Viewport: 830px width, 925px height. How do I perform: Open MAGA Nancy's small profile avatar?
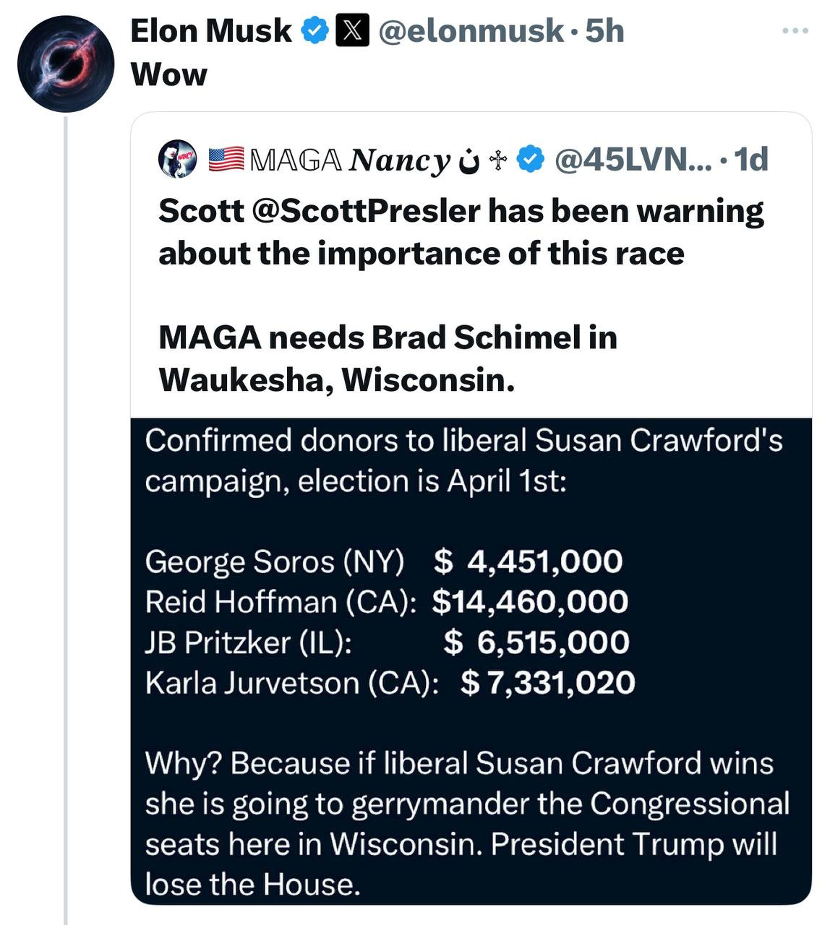pyautogui.click(x=178, y=160)
